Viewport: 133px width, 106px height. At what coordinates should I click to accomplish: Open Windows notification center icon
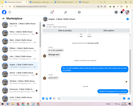130,104
